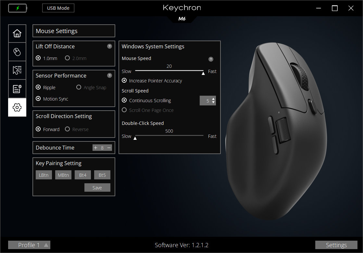Select the gear settings sidebar icon
363x253 pixels.
click(17, 107)
